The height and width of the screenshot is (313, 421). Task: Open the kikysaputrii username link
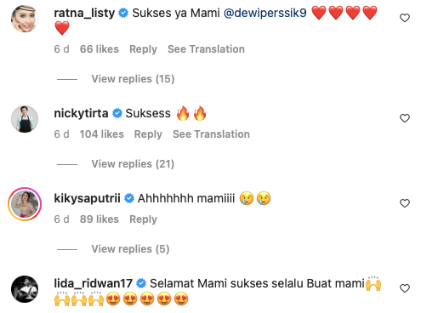(x=87, y=198)
